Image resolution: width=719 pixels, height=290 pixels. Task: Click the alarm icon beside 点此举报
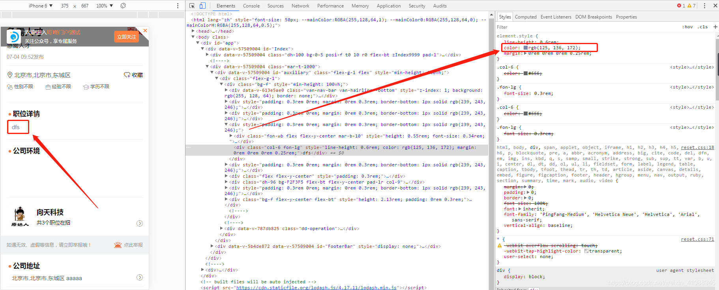click(118, 245)
